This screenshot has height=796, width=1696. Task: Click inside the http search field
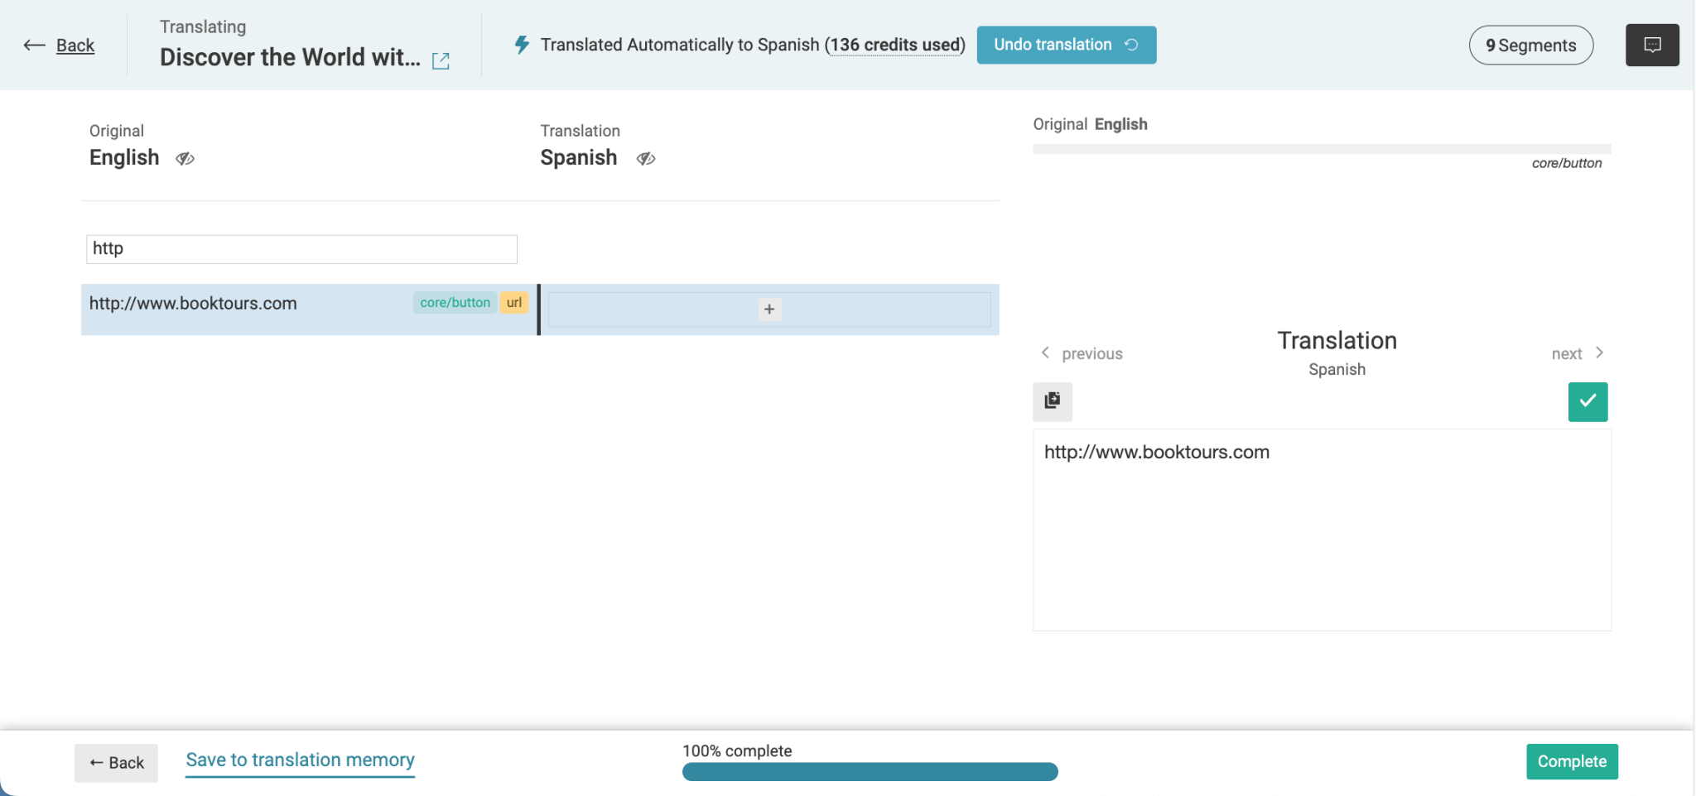click(x=301, y=248)
